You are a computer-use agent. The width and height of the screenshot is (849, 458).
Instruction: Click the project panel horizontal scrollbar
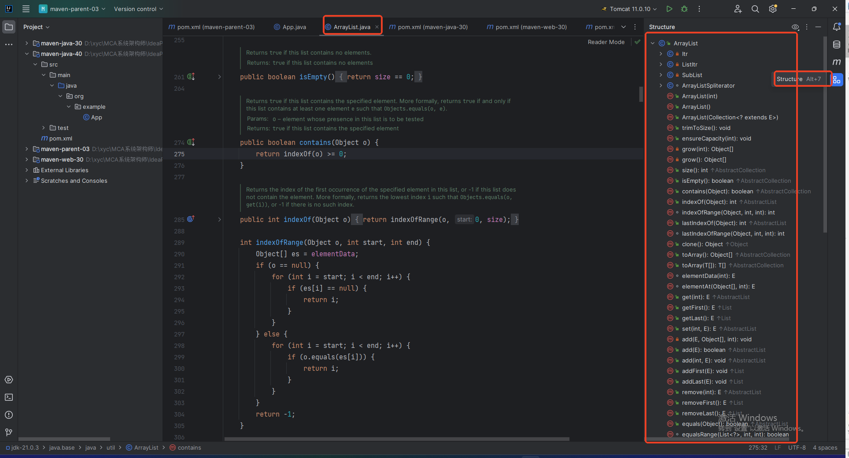pyautogui.click(x=64, y=439)
